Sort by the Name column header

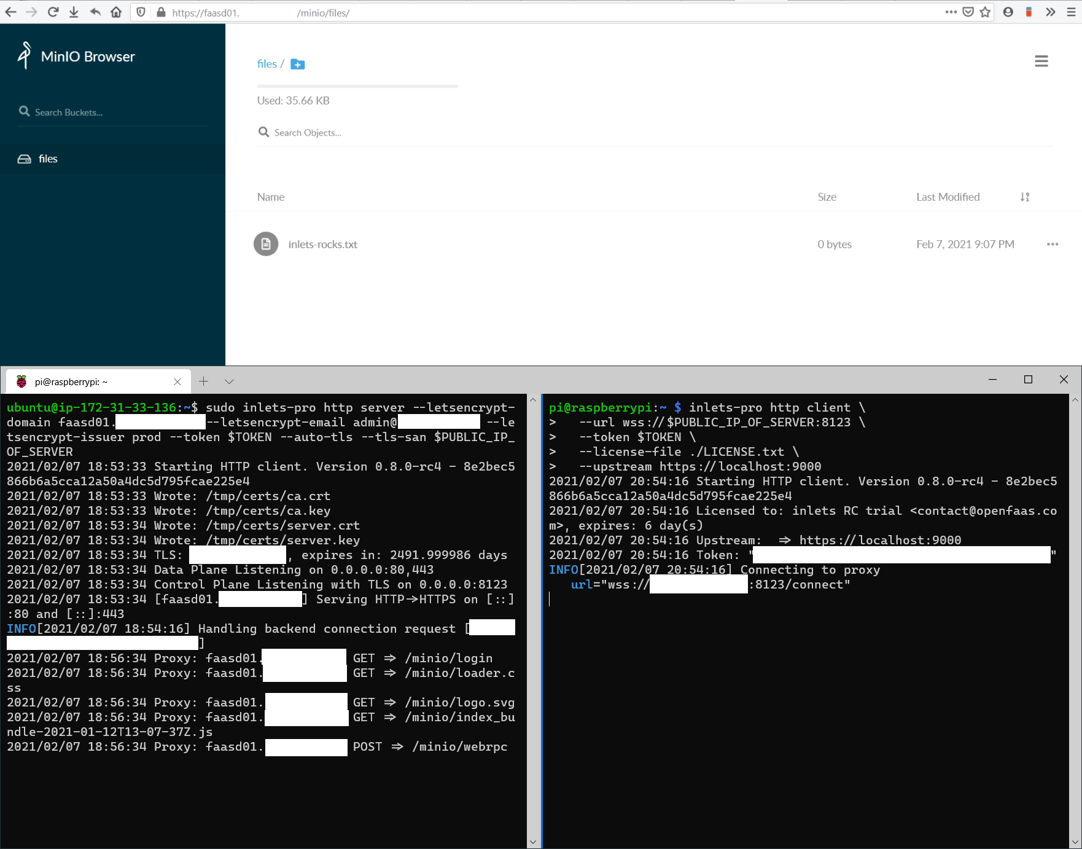coord(271,197)
